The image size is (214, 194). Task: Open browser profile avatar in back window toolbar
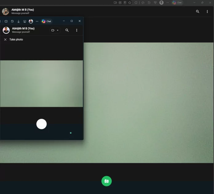pyautogui.click(x=161, y=2)
